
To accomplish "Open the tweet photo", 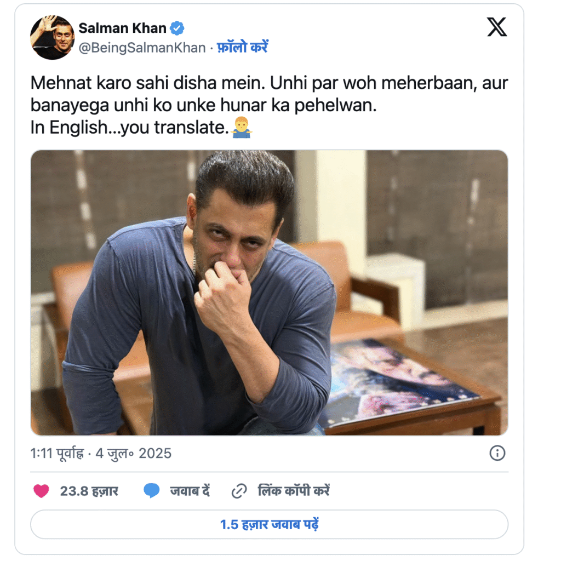I will coord(269,293).
